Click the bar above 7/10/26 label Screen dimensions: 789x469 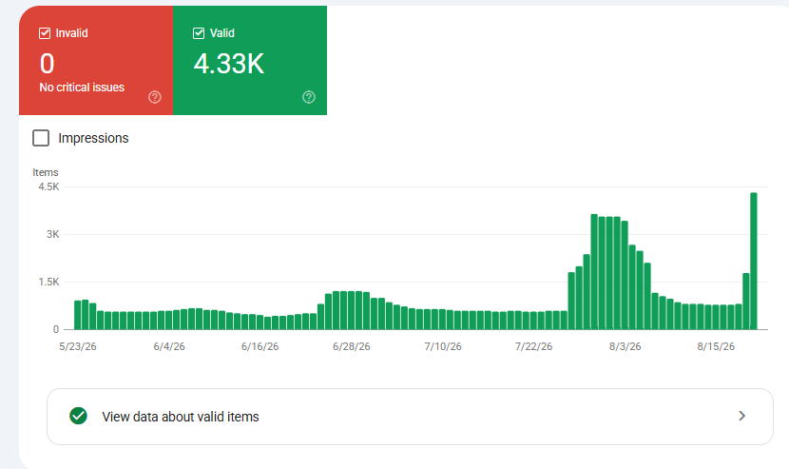point(442,320)
